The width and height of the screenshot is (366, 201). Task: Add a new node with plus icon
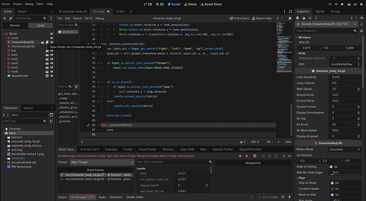(4, 18)
